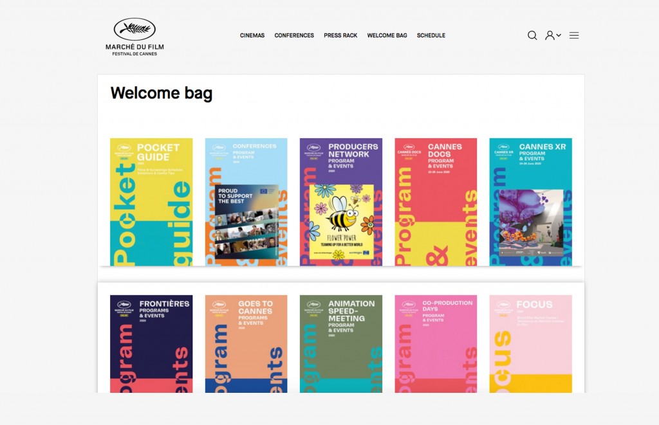Screen dimensions: 659x425
Task: Open the Cannes XR program brochure
Action: 531,202
